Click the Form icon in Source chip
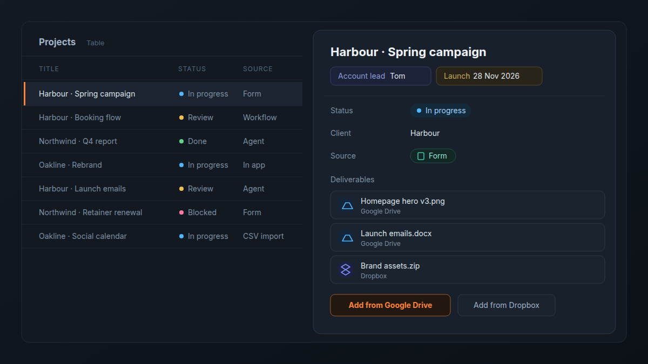The image size is (648, 364). pos(421,156)
